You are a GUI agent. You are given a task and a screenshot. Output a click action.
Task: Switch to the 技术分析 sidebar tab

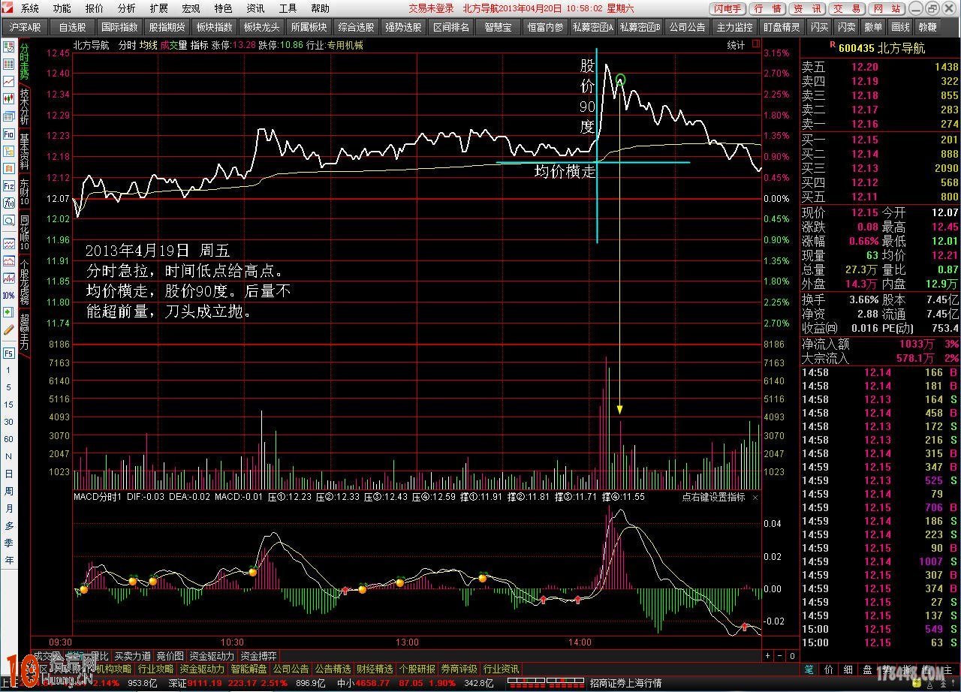point(24,108)
